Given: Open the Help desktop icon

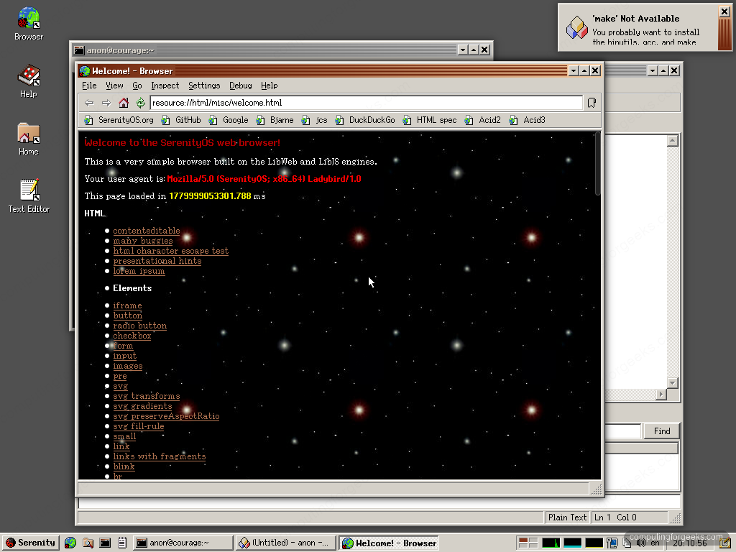Looking at the screenshot, I should coord(29,80).
